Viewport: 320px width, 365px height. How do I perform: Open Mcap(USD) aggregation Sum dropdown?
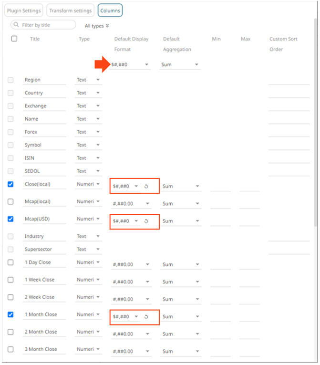pos(181,221)
